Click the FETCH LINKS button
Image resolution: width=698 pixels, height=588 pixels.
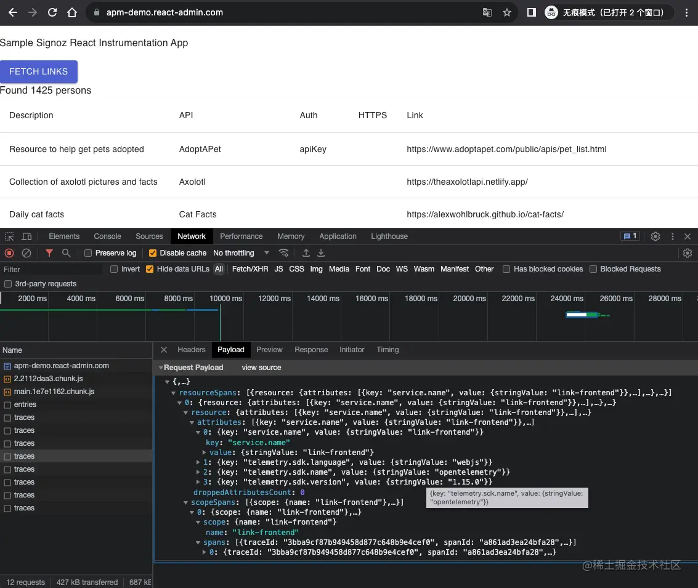point(39,71)
